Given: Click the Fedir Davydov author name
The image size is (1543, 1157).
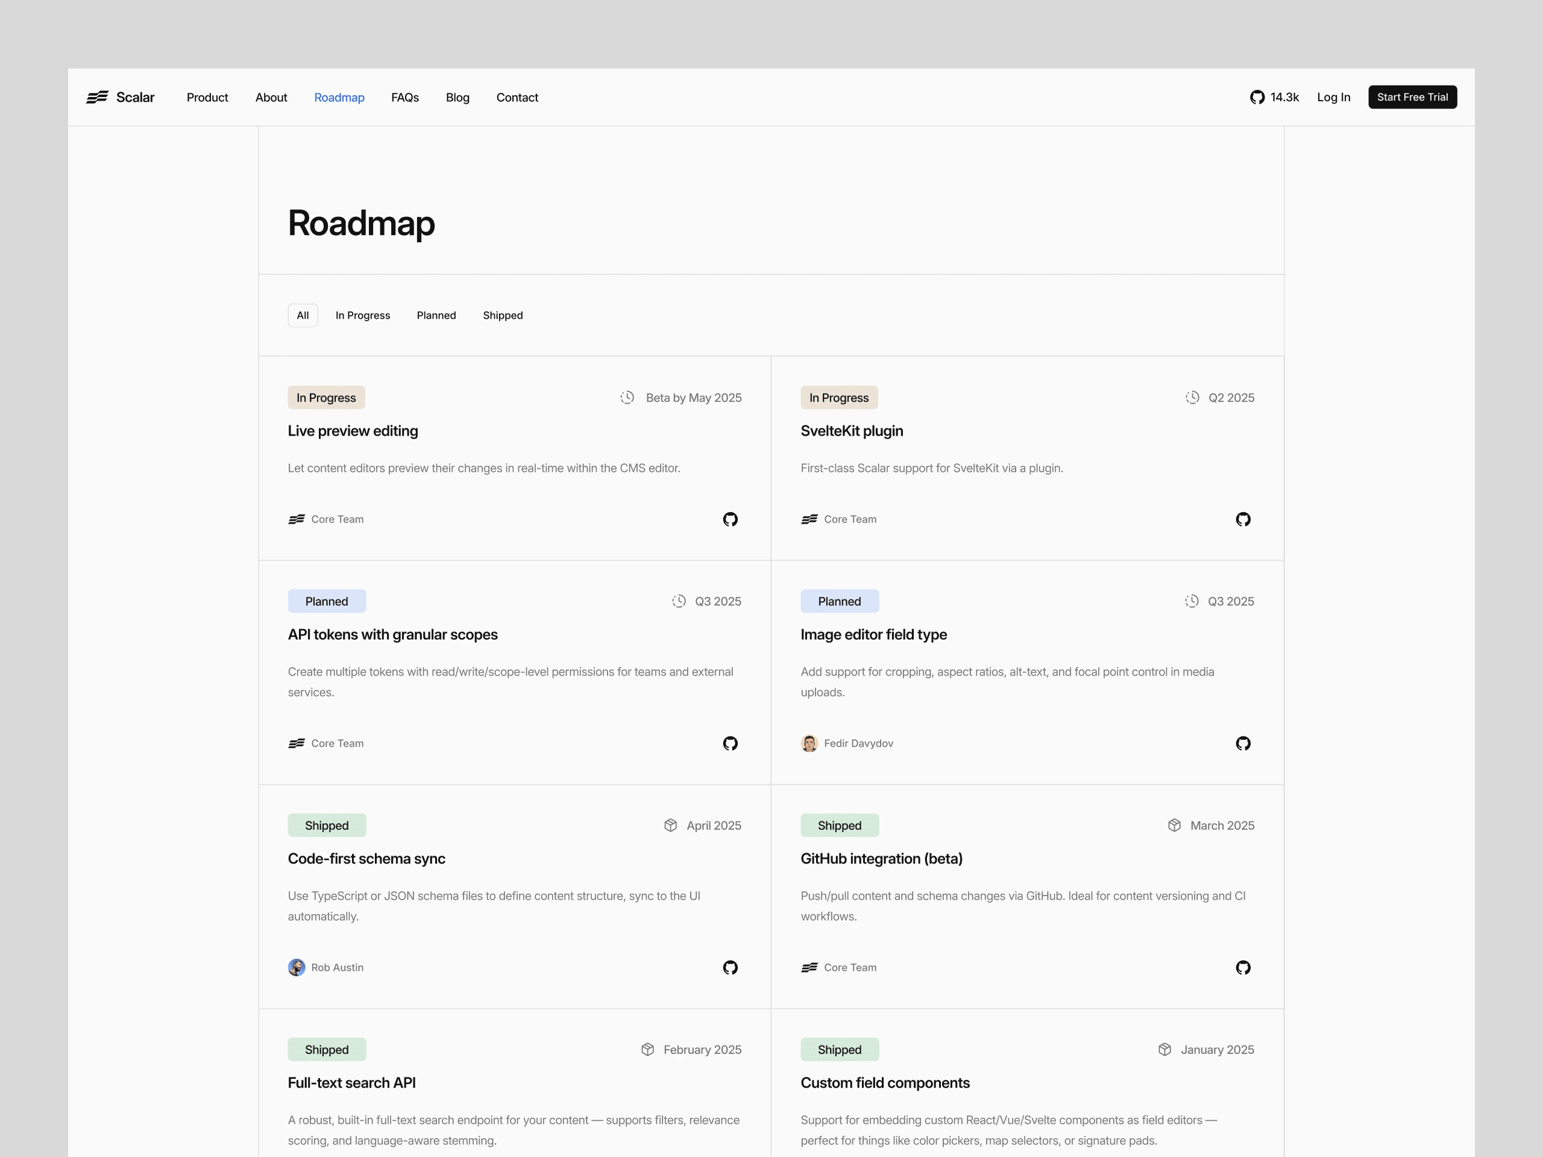Looking at the screenshot, I should (x=858, y=744).
